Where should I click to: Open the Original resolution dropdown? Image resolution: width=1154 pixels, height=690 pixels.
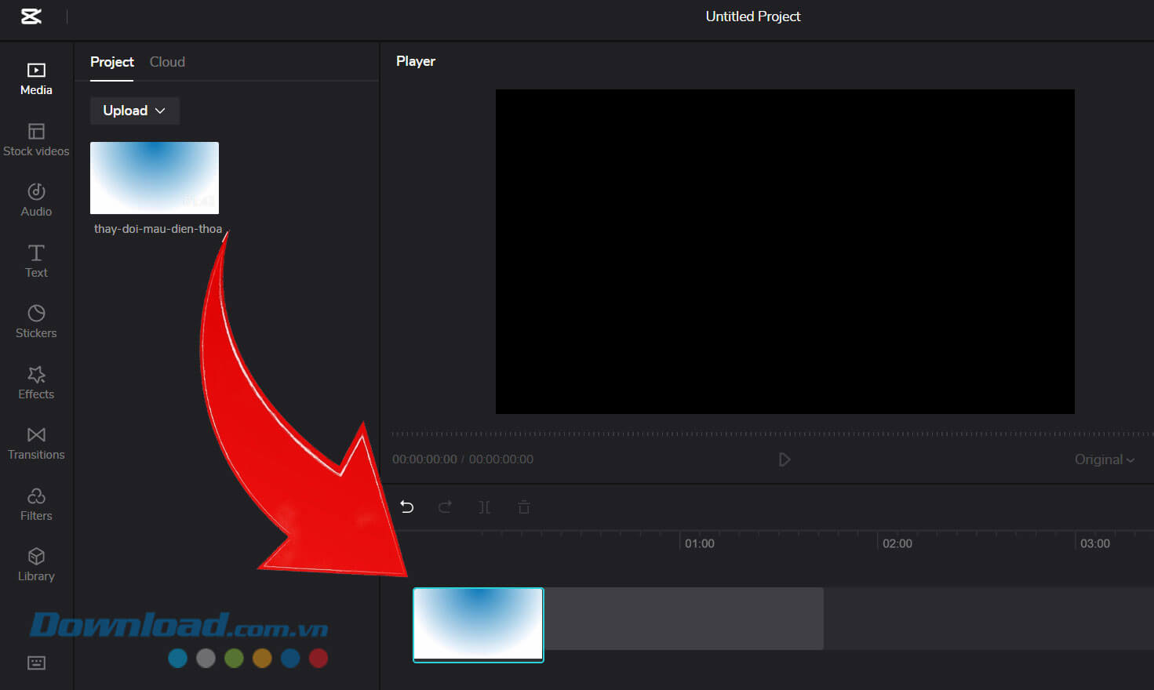(x=1104, y=459)
